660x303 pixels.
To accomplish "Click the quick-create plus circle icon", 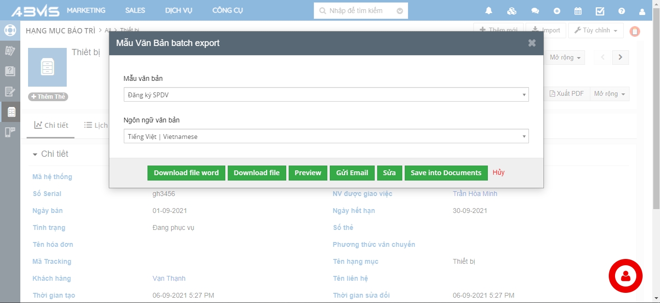I will click(x=557, y=11).
